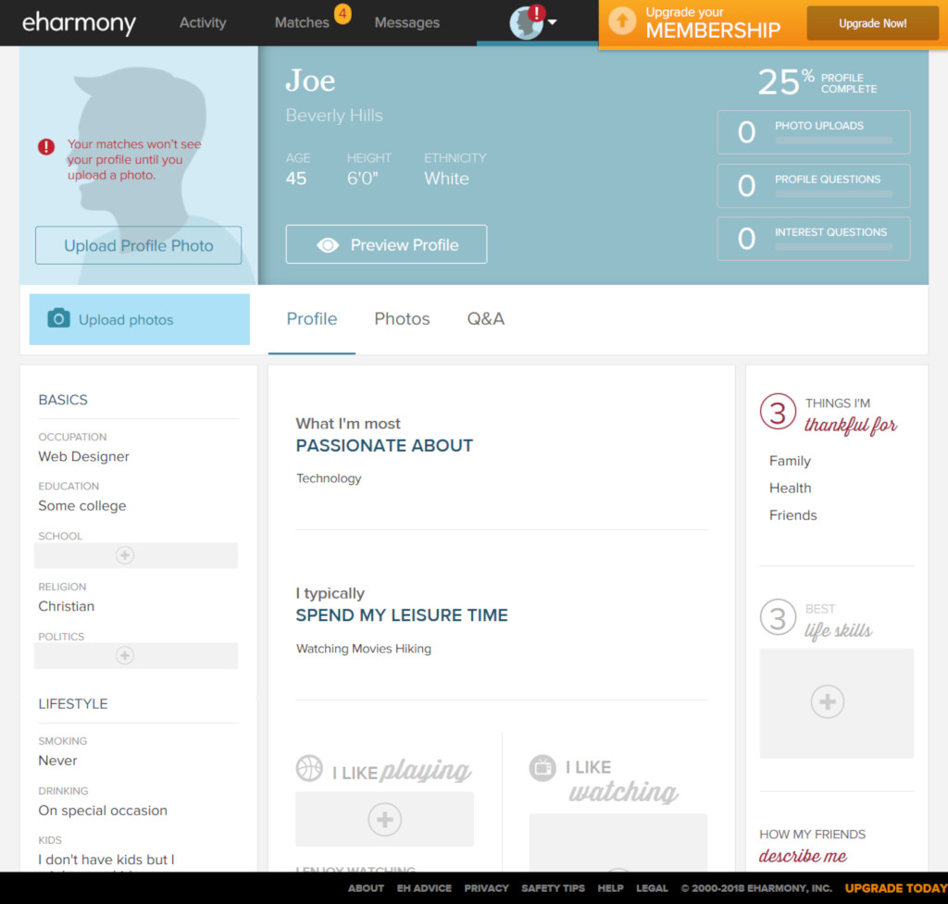This screenshot has width=948, height=904.
Task: Open the profile avatar dropdown menu
Action: [x=552, y=22]
